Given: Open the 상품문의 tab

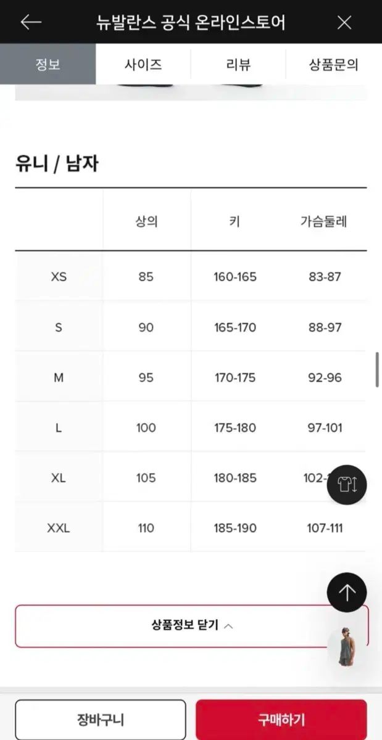Looking at the screenshot, I should (333, 64).
